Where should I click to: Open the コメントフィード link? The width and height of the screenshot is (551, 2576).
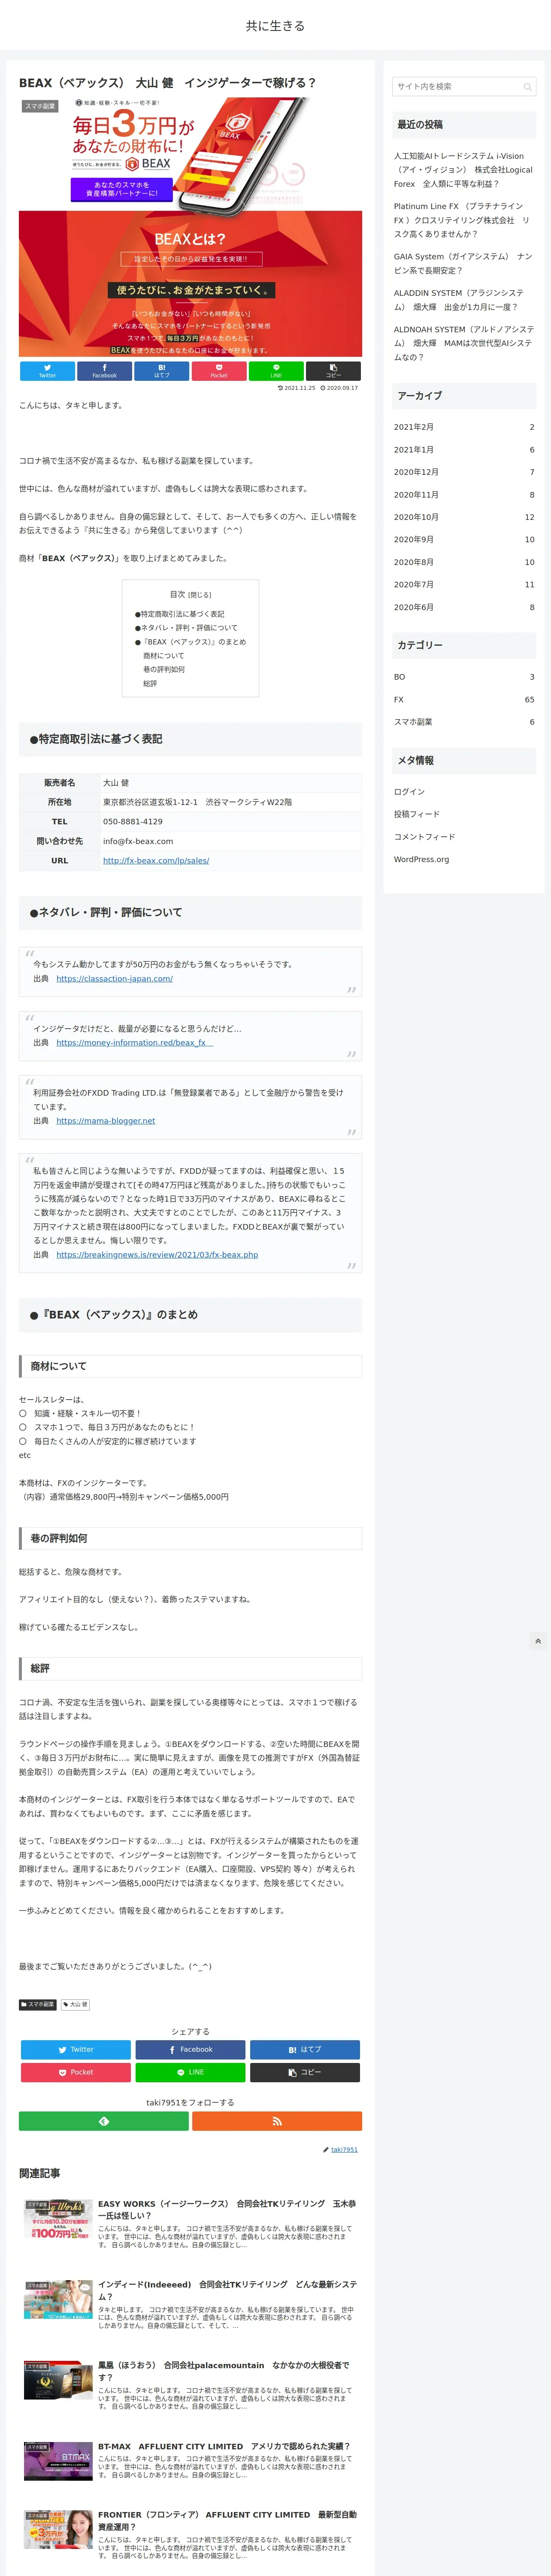pos(424,837)
